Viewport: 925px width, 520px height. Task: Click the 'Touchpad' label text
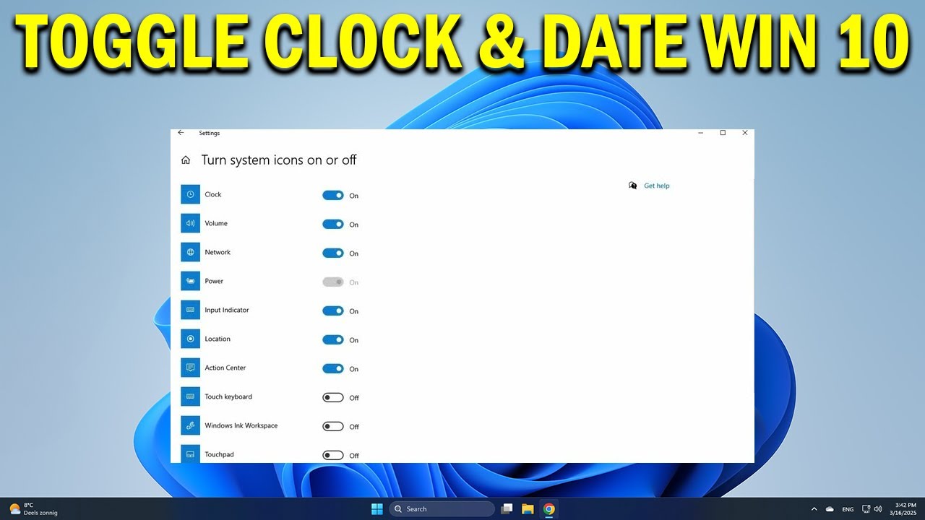pos(219,454)
